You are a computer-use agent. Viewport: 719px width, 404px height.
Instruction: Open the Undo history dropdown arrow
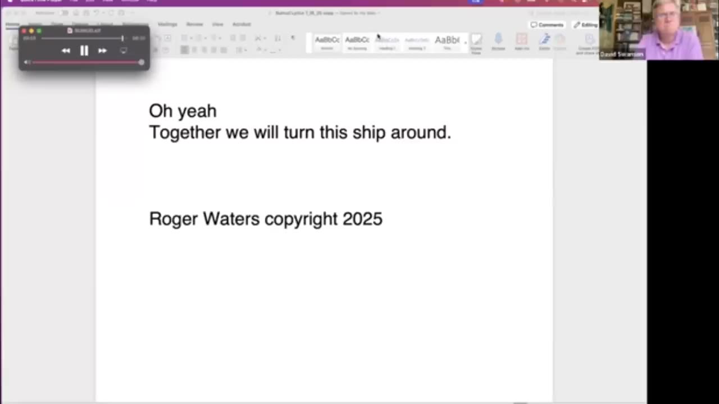click(x=103, y=13)
